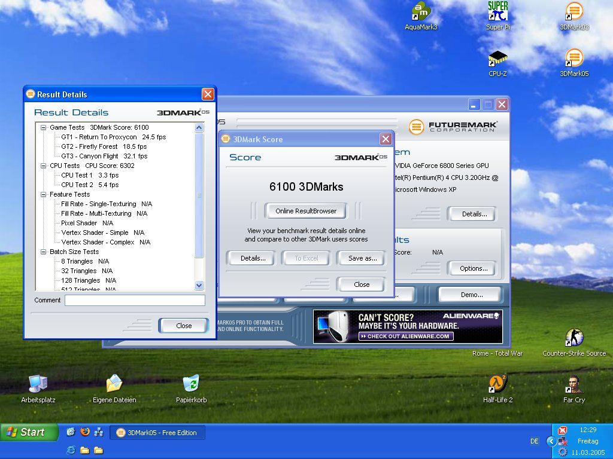Collapse the CPU Tests tree node
Screen dimensions: 613x459
point(43,166)
